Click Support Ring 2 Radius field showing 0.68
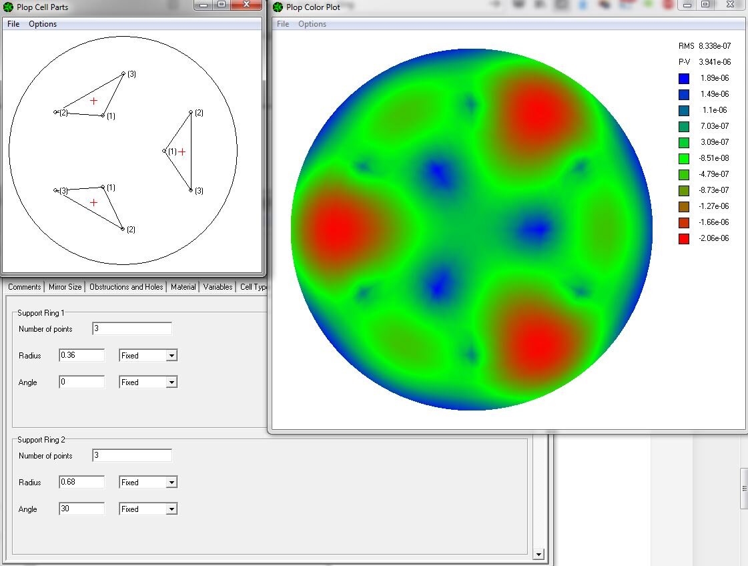This screenshot has height=566, width=748. pos(81,482)
